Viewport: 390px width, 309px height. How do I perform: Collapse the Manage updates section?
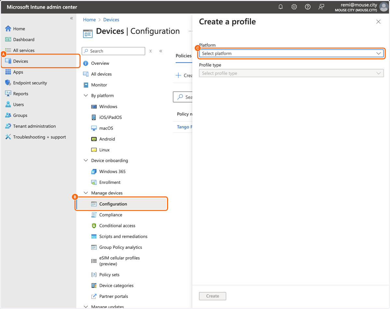coord(86,306)
